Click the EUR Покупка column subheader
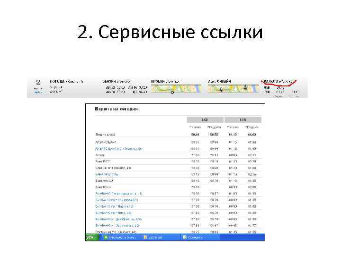Screen dimensions: 341x255 (x=233, y=127)
